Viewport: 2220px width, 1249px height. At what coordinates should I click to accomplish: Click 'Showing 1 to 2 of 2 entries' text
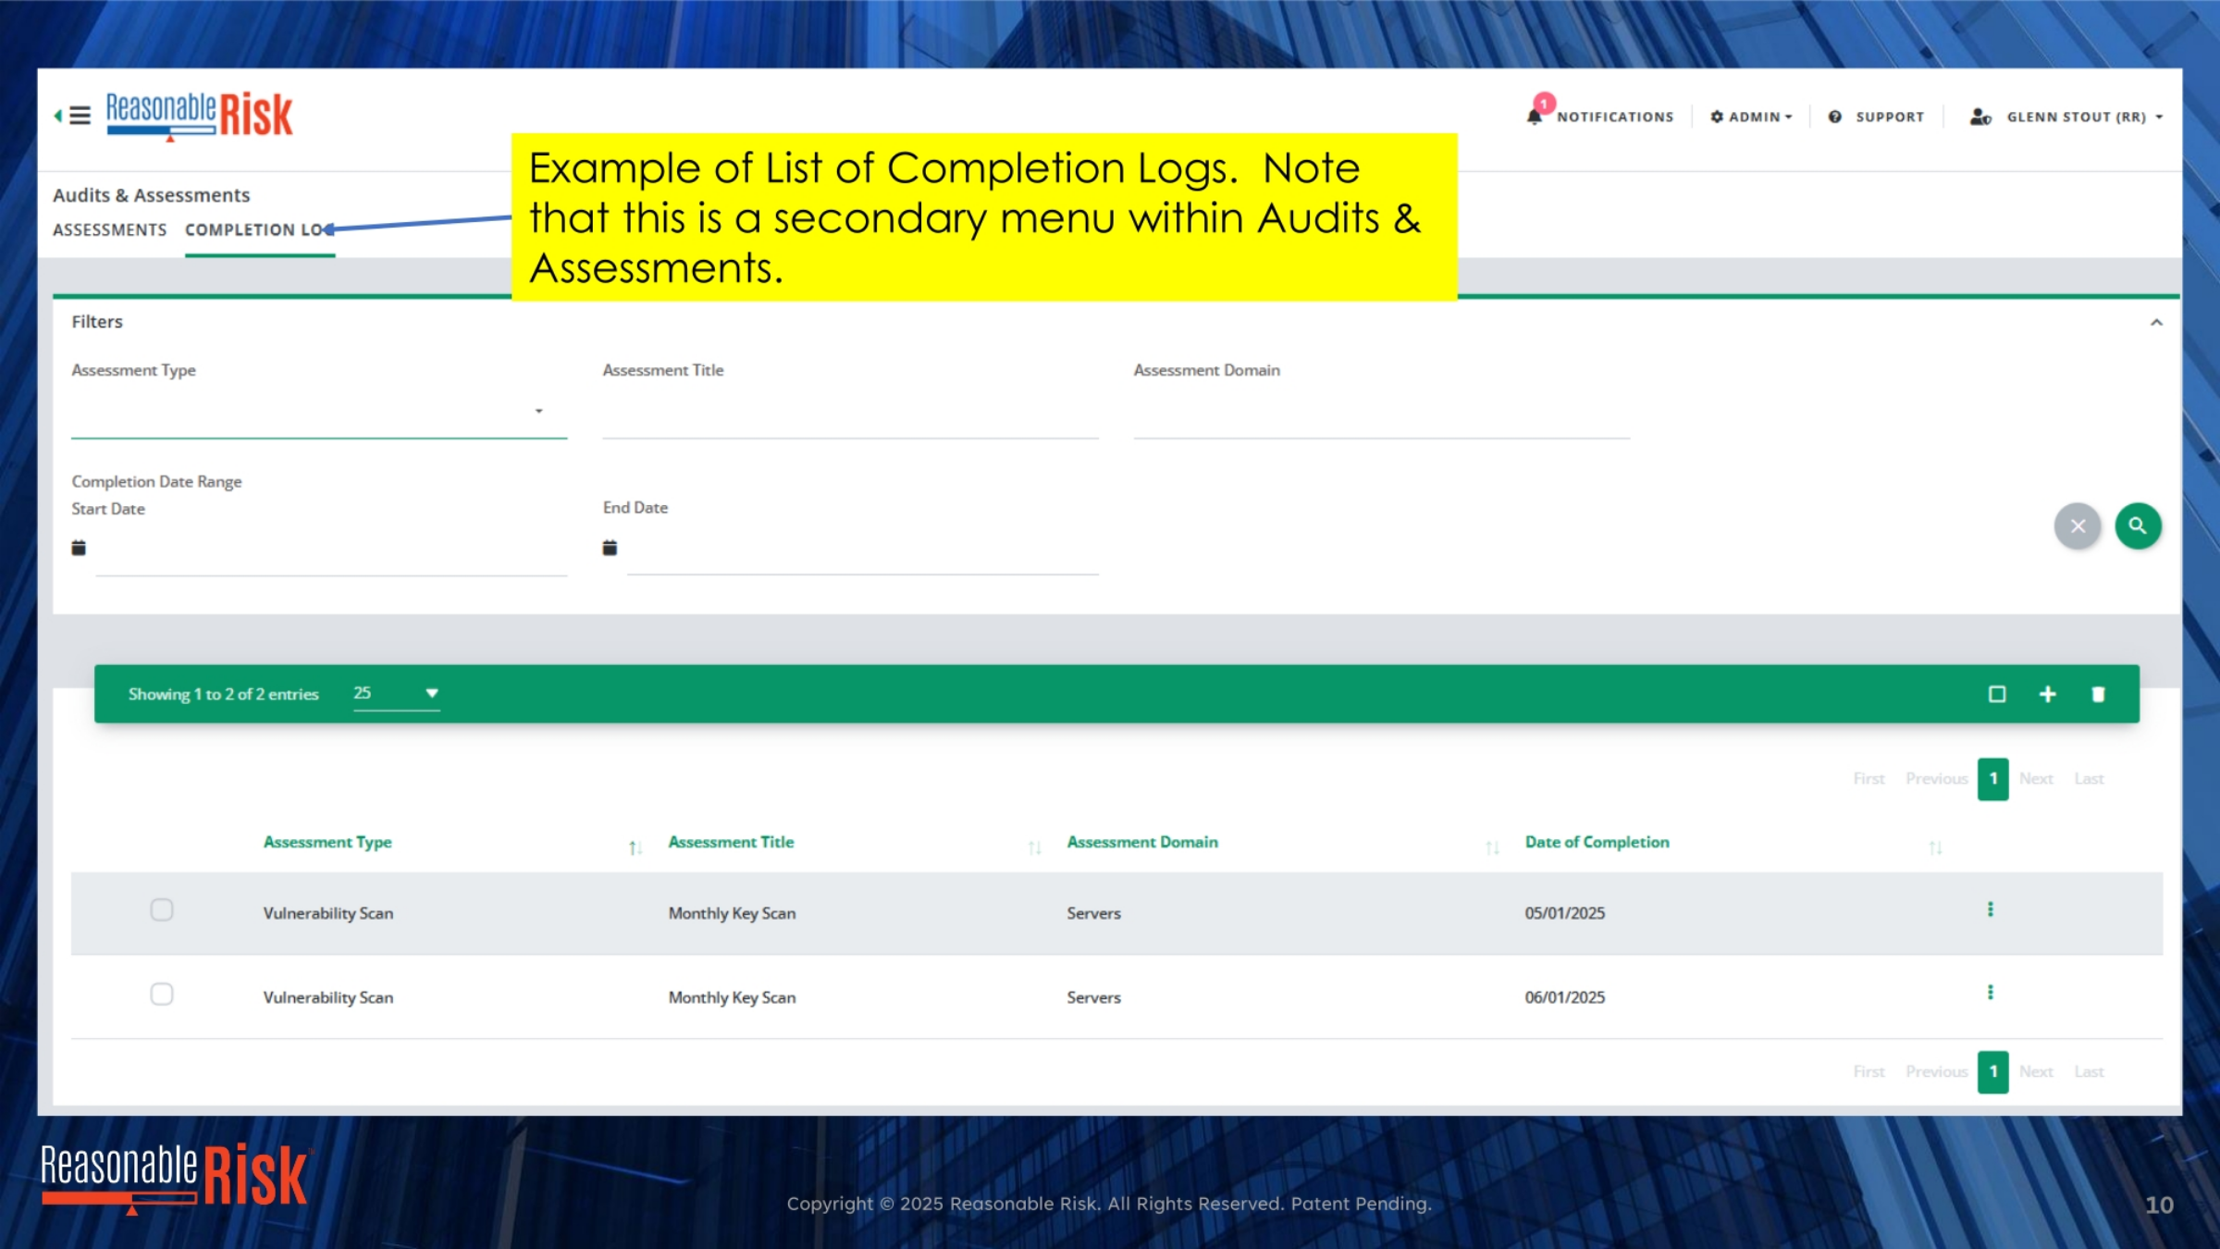coord(223,694)
